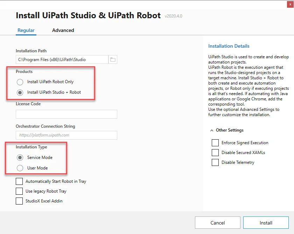Enable StudioX Excel Addin checkbox

(19, 201)
